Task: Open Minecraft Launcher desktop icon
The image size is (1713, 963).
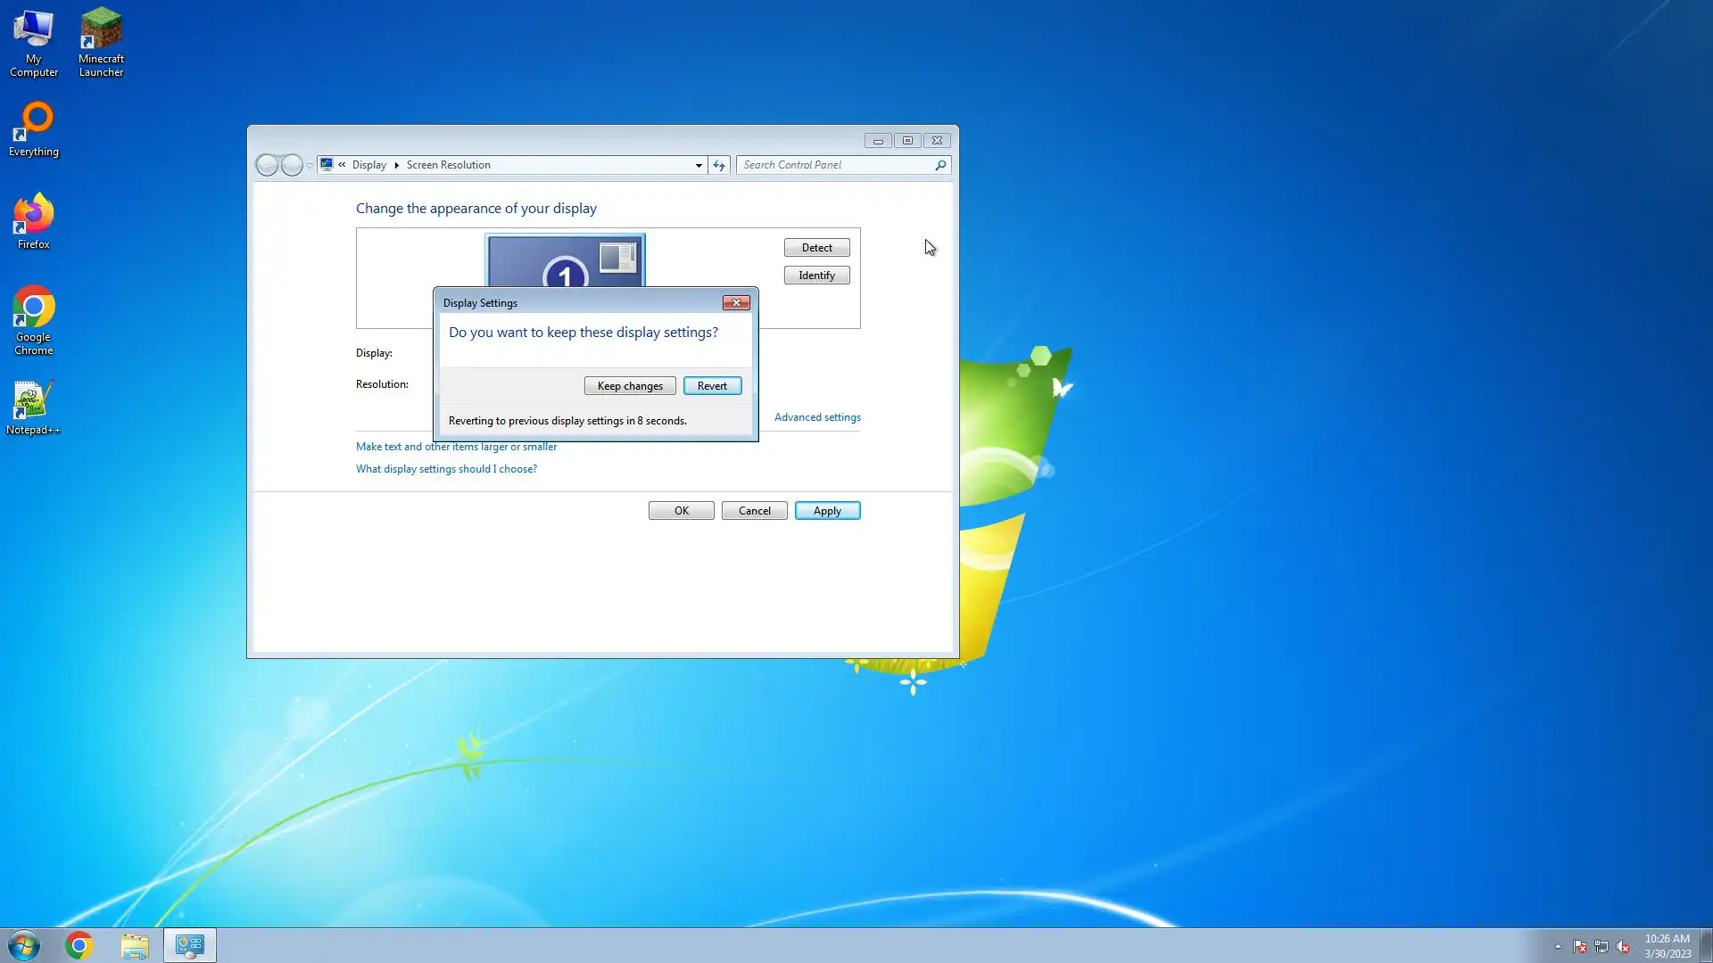Action: [101, 42]
